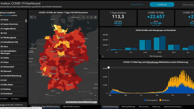194x109 pixels.
Task: Click the Esri map attribution text
Action: point(81,102)
